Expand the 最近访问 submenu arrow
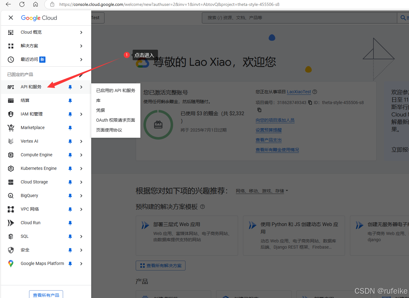 click(81, 60)
